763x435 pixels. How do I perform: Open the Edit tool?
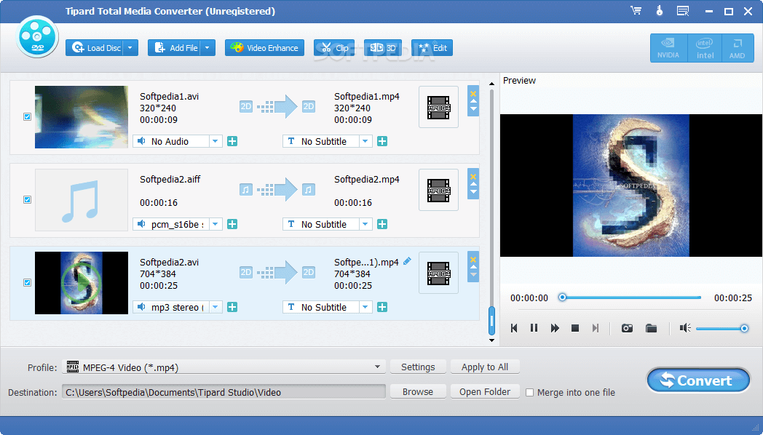(x=432, y=47)
